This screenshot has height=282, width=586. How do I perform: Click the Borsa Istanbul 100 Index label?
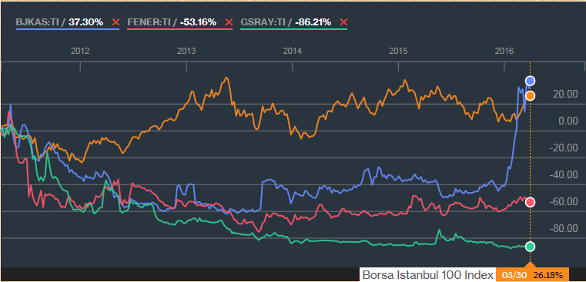pos(427,275)
